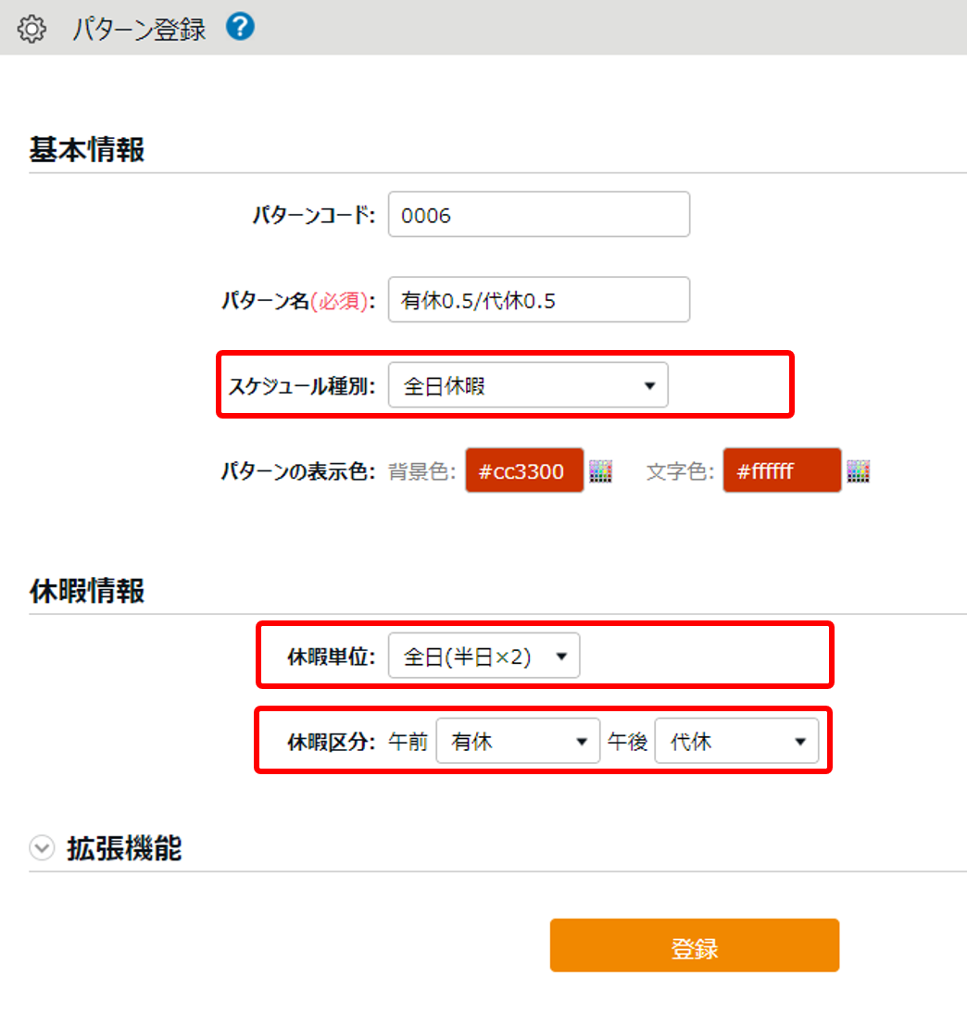Click text color field #ffffff
Image resolution: width=967 pixels, height=1014 pixels.
tap(782, 470)
